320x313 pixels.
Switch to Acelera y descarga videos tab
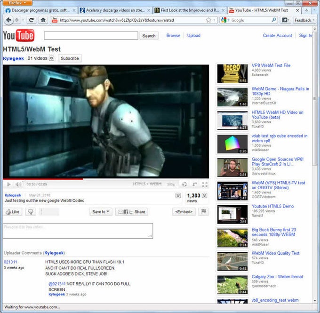(x=115, y=10)
